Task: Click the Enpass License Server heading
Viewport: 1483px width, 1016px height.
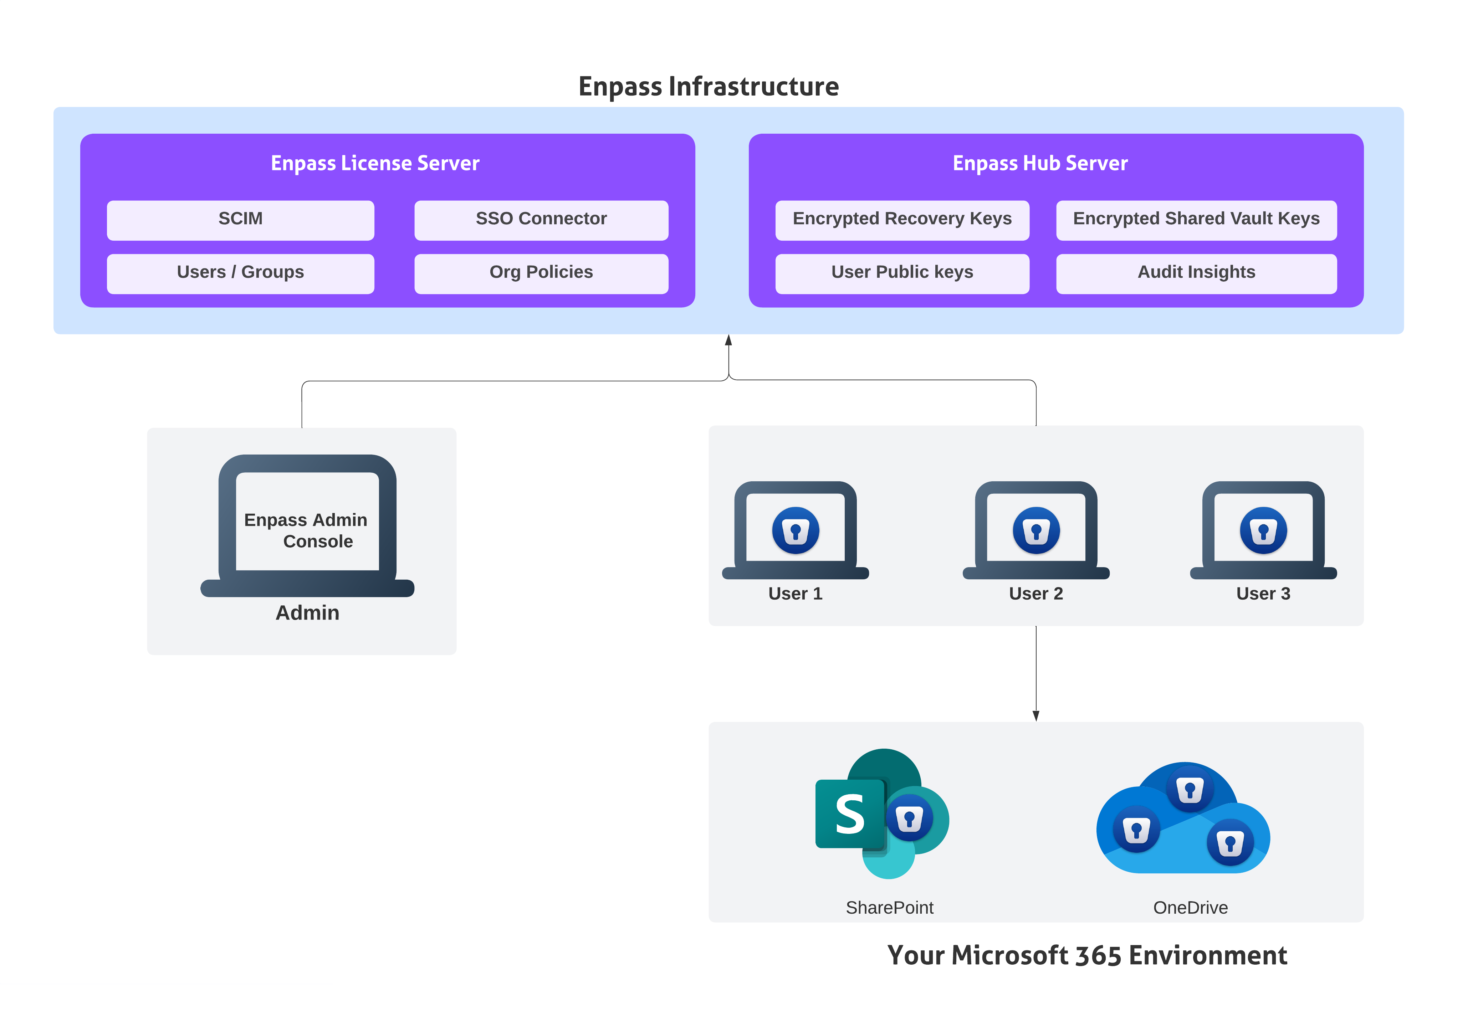Action: pos(375,163)
